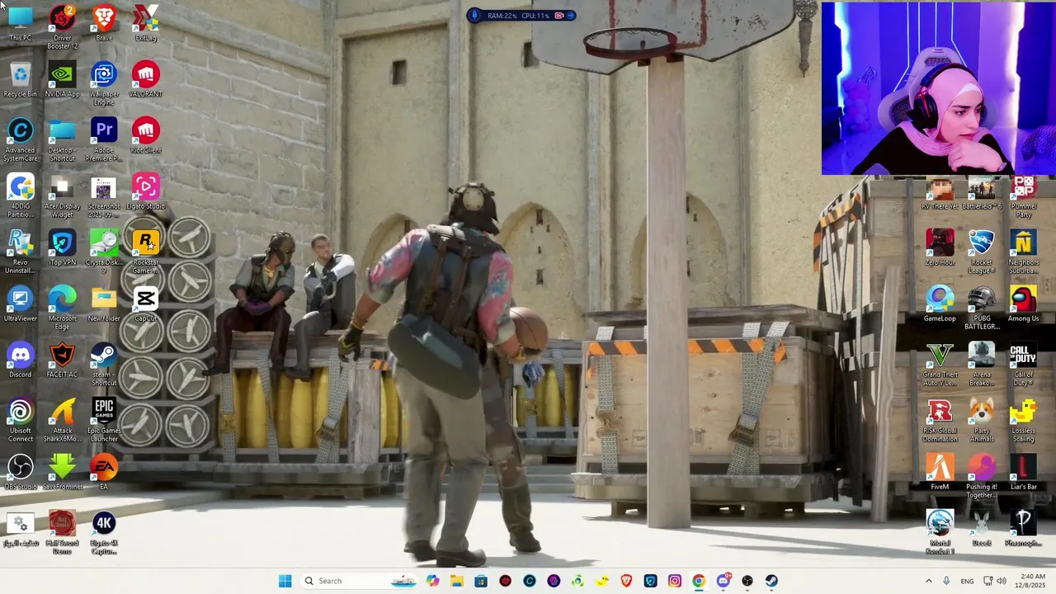
Task: Open the Windows Start menu
Action: [285, 581]
